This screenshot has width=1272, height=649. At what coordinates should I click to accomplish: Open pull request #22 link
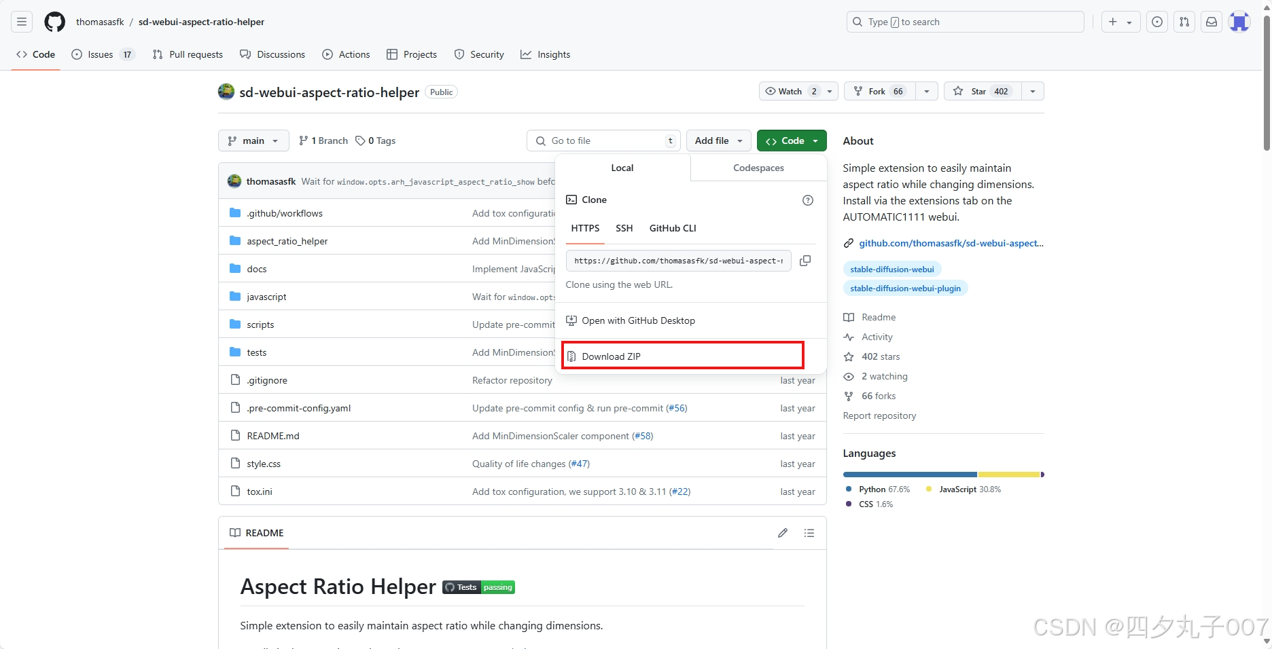tap(680, 492)
